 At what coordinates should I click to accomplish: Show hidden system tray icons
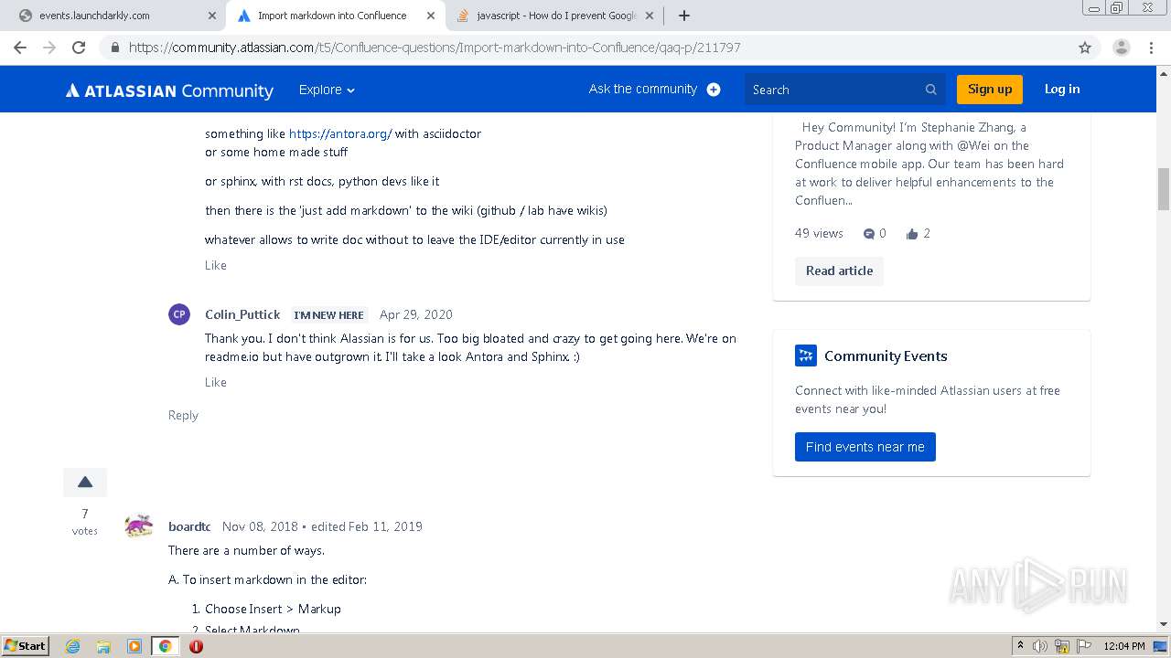pyautogui.click(x=1020, y=646)
